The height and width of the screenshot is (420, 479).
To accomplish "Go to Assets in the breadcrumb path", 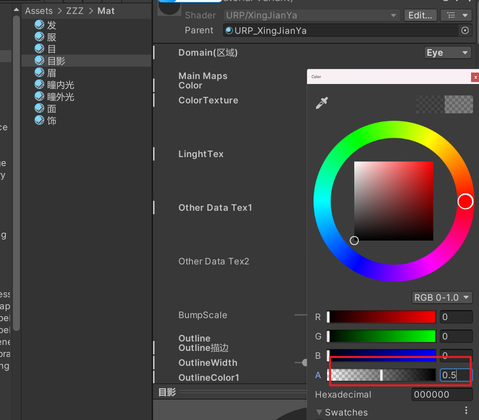I will click(x=39, y=11).
